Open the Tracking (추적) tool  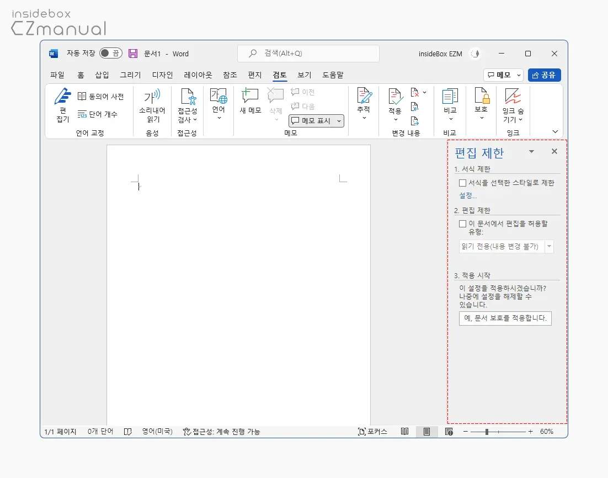pos(364,104)
